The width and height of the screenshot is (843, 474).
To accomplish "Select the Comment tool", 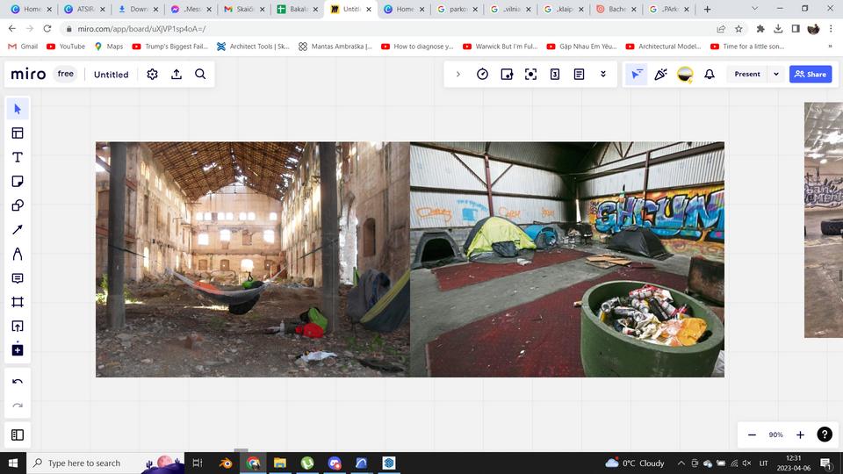I will point(18,278).
